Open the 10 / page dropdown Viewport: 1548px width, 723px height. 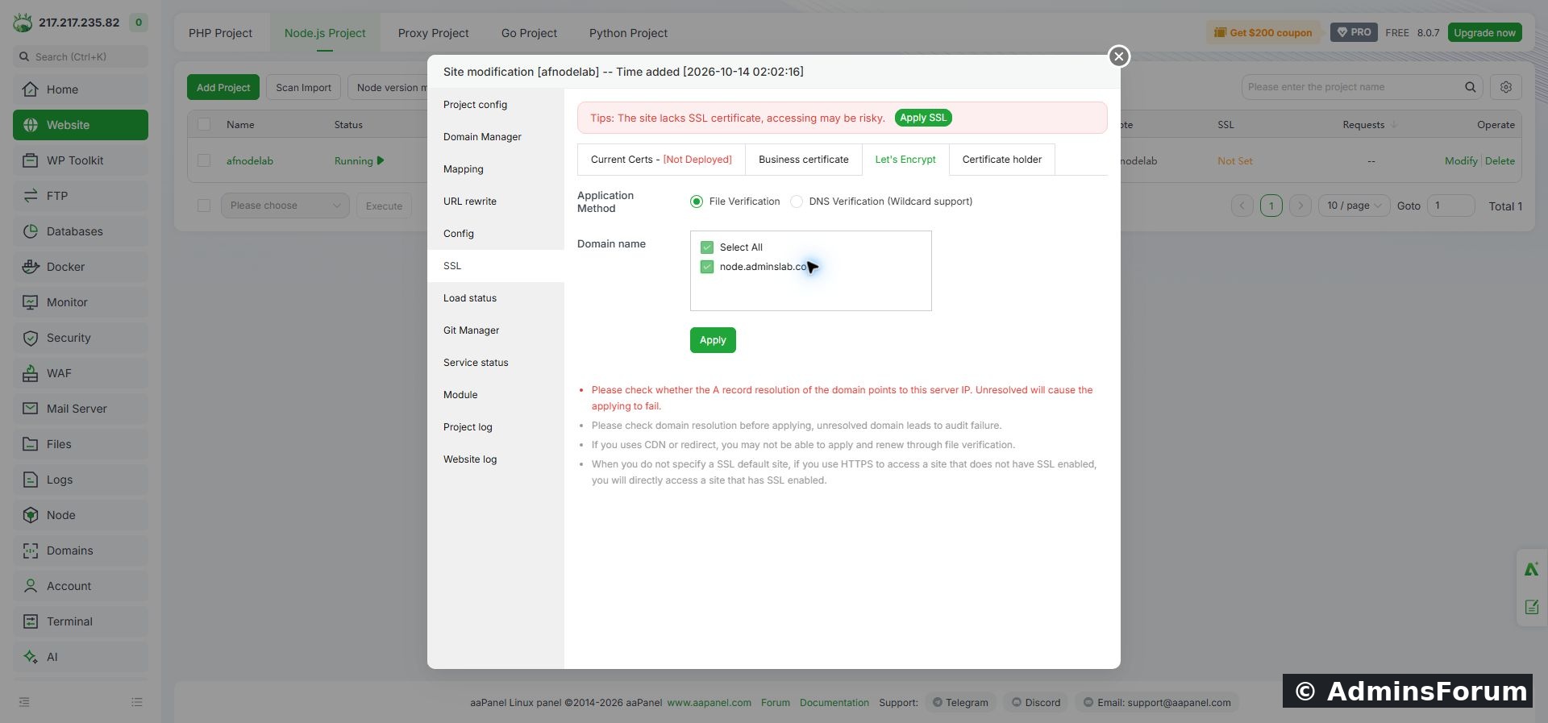click(x=1354, y=206)
